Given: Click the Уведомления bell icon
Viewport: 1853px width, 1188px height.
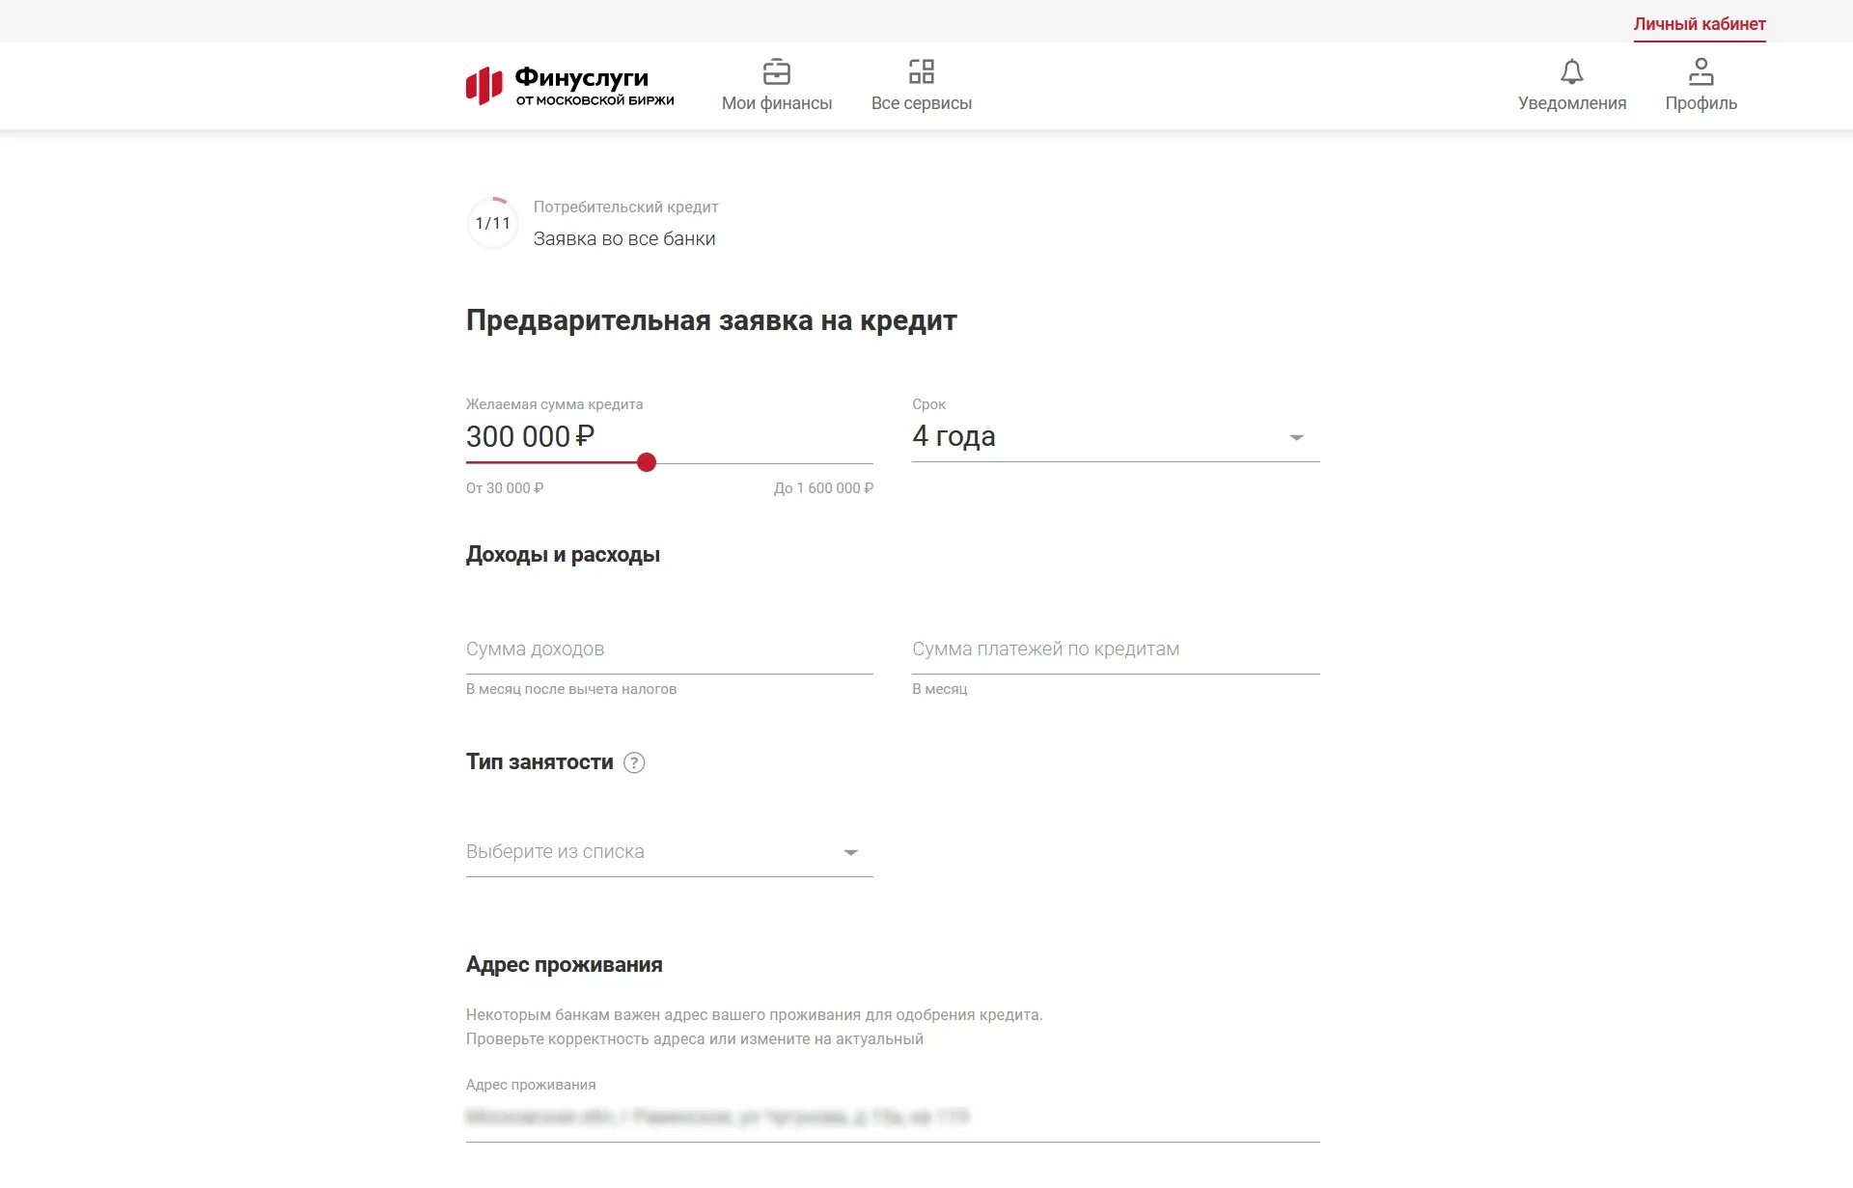Looking at the screenshot, I should (1571, 72).
